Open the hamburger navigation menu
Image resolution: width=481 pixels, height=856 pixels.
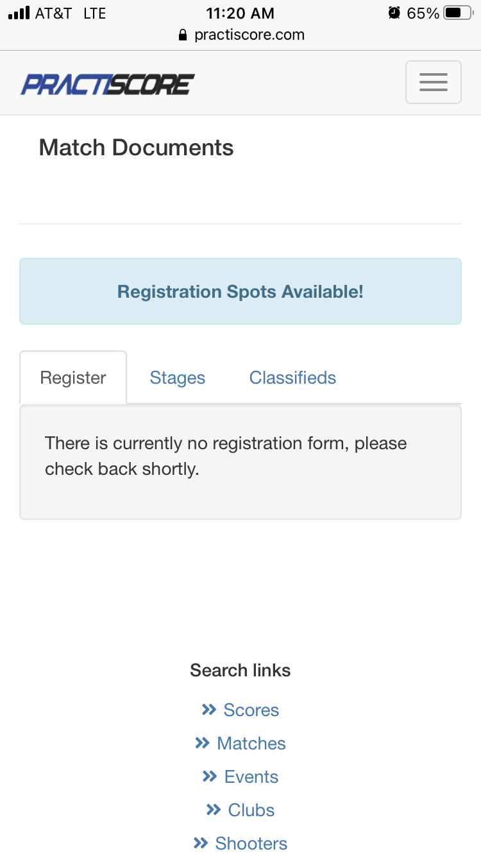tap(433, 82)
